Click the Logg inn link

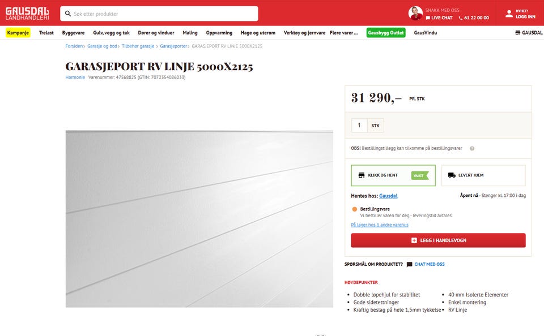[x=525, y=16]
